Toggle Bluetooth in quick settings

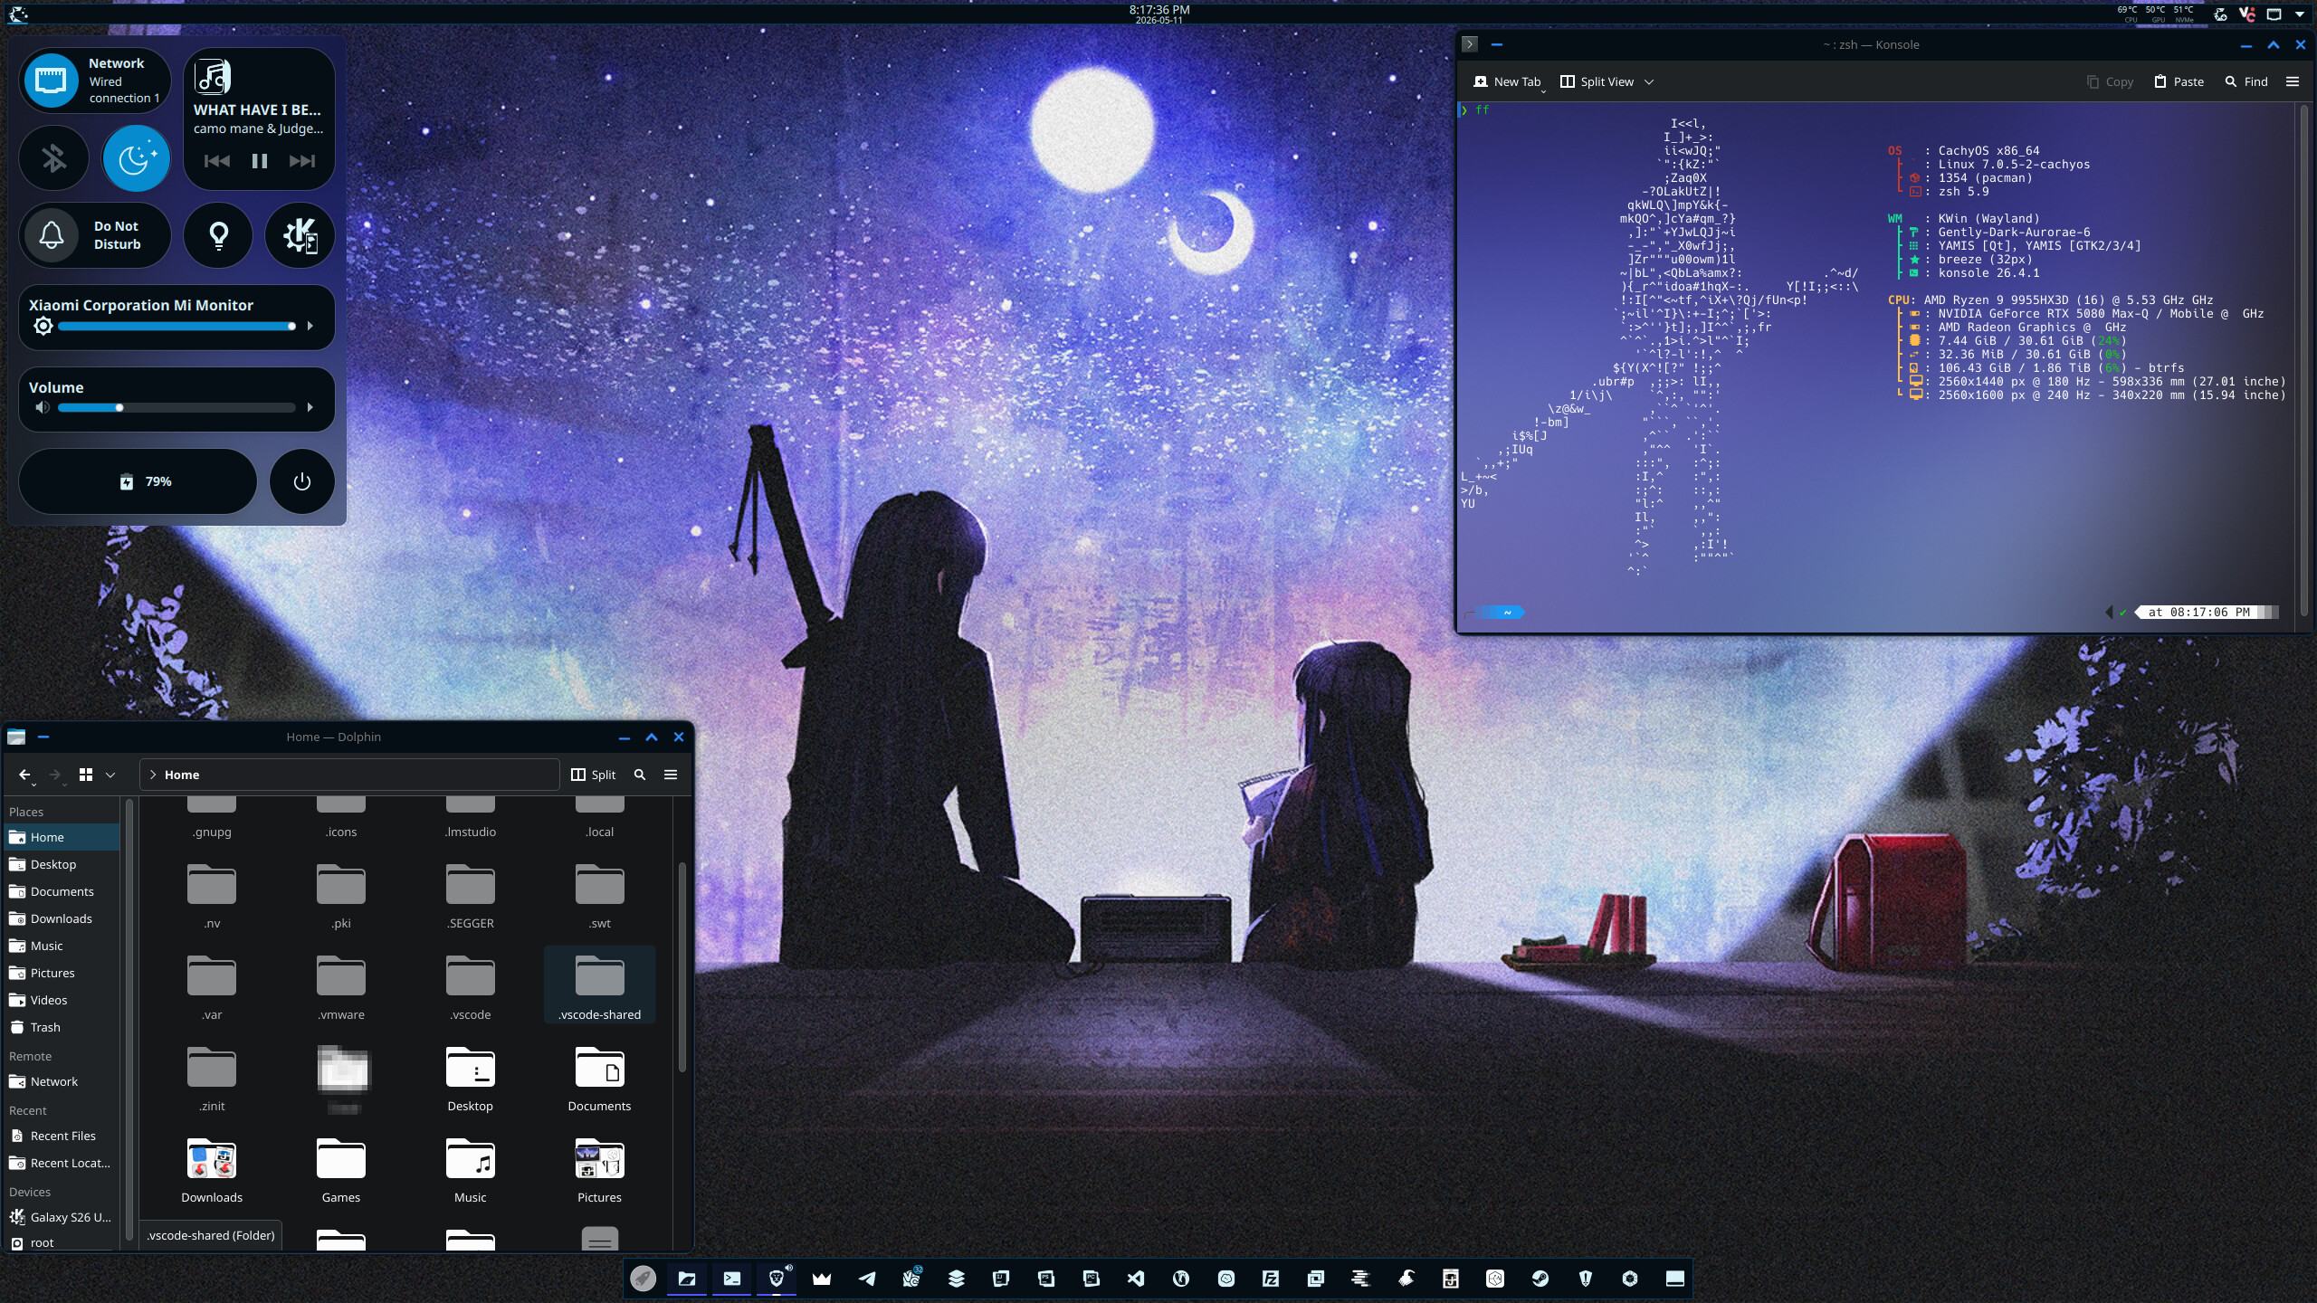[x=54, y=158]
